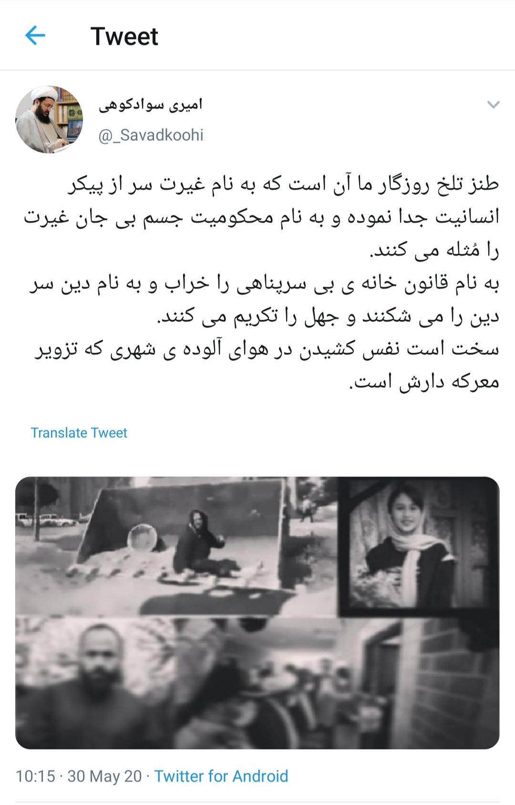Click the Translate Tweet link
Screen dimensions: 515x805
[79, 433]
